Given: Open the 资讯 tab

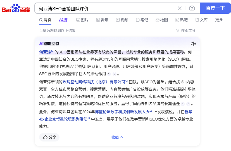Looking at the screenshot, I should 102,20.
